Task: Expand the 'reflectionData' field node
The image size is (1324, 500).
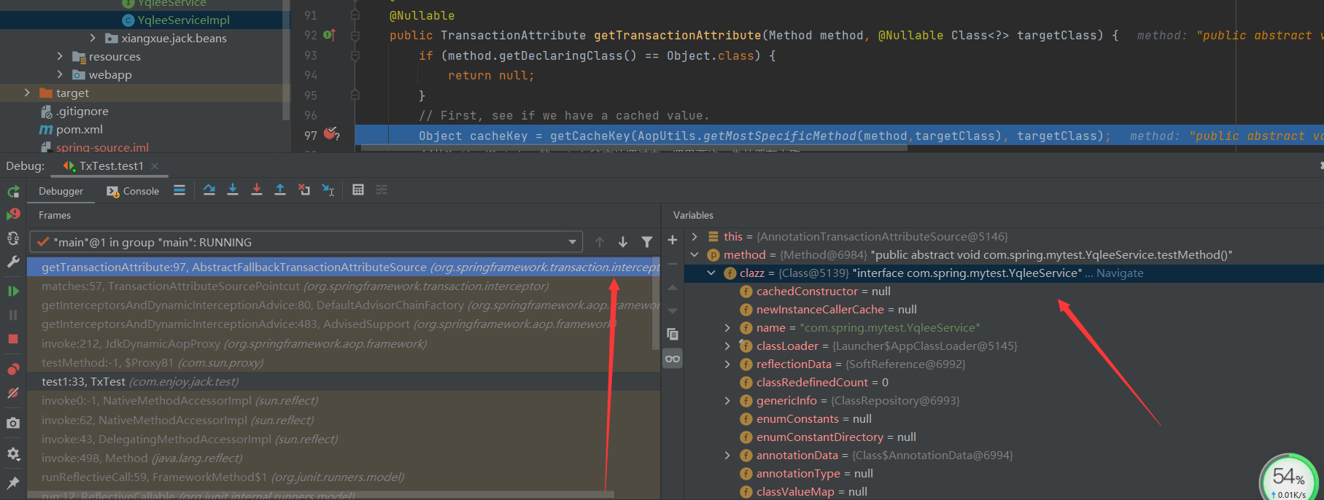Action: point(727,364)
